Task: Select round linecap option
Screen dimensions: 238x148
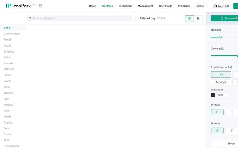Action: coord(217,112)
